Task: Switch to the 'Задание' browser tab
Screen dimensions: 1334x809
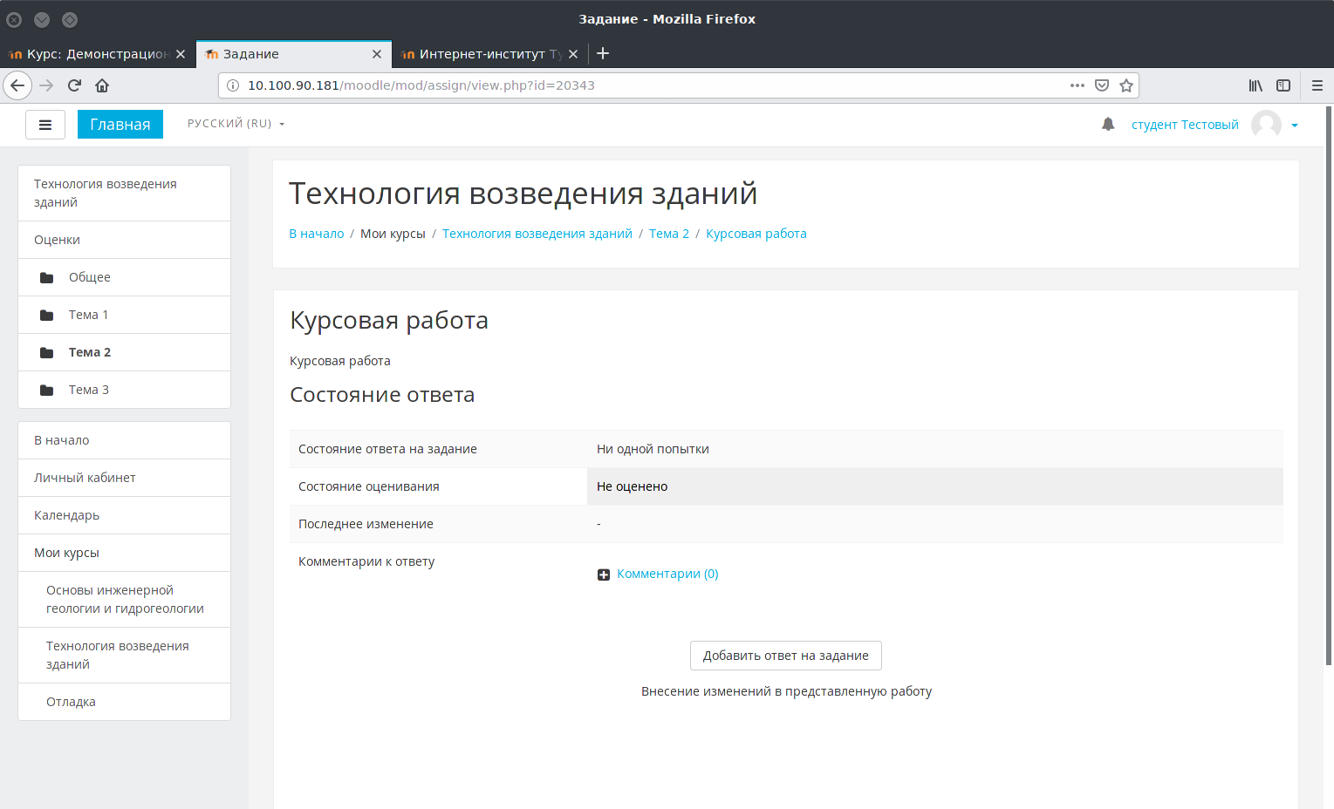Action: click(294, 54)
